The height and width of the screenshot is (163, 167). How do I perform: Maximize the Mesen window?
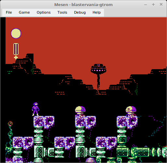(153, 5)
